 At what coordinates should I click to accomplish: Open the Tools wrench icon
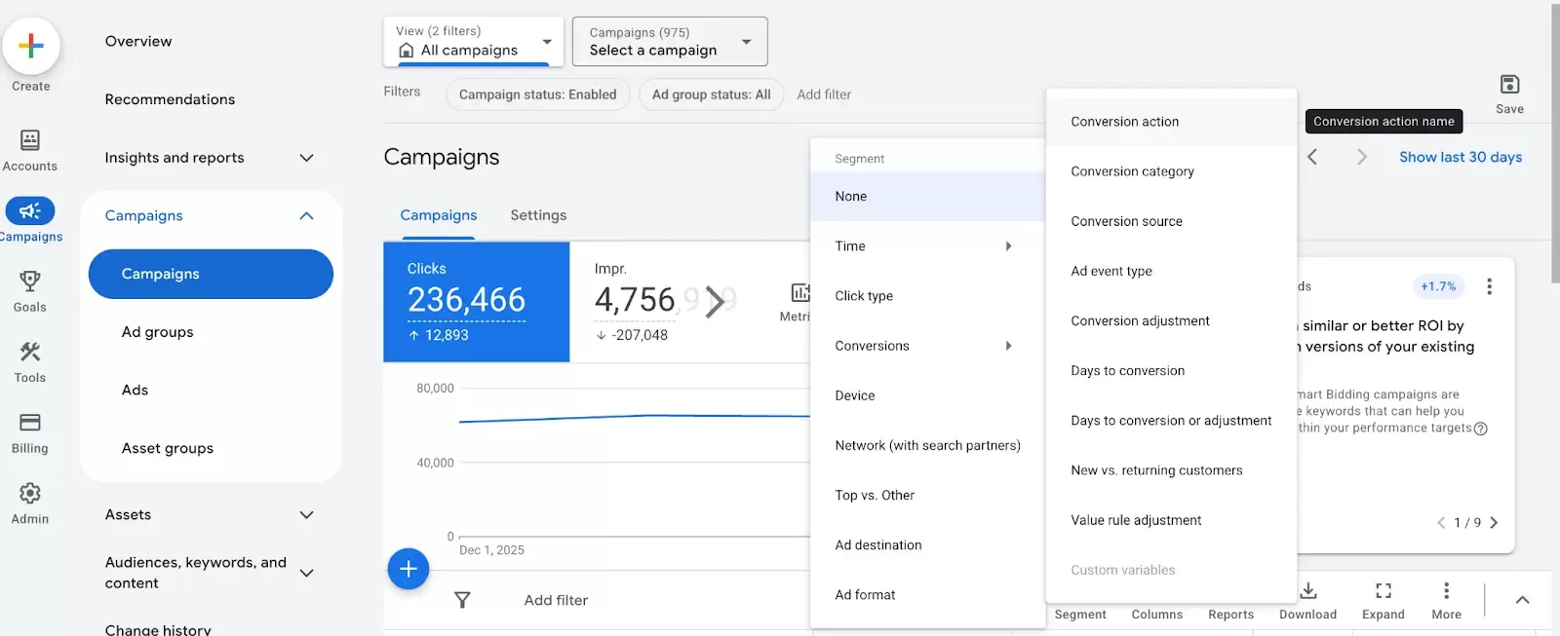click(30, 352)
